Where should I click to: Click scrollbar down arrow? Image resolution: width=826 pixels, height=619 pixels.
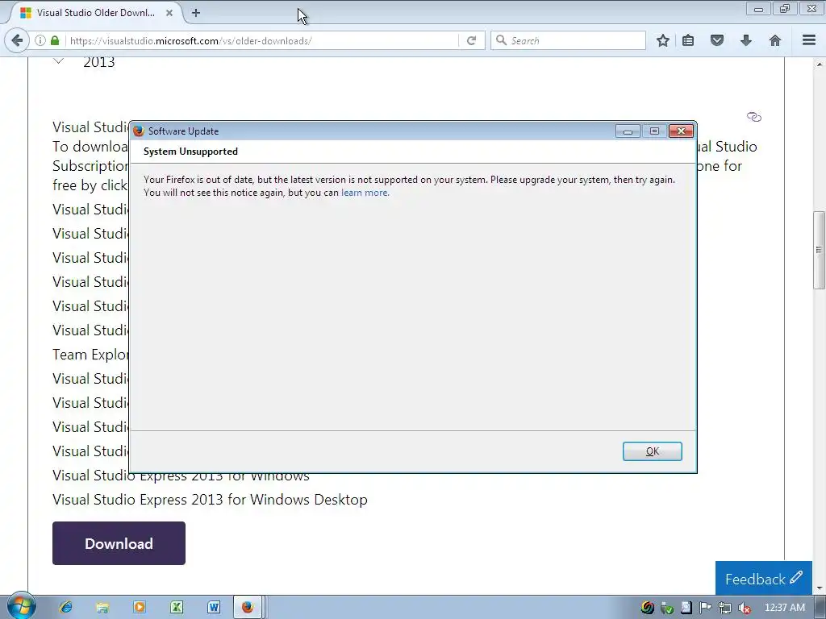point(820,588)
